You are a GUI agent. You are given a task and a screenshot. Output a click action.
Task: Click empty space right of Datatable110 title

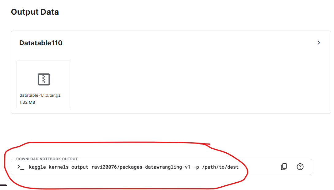point(184,43)
